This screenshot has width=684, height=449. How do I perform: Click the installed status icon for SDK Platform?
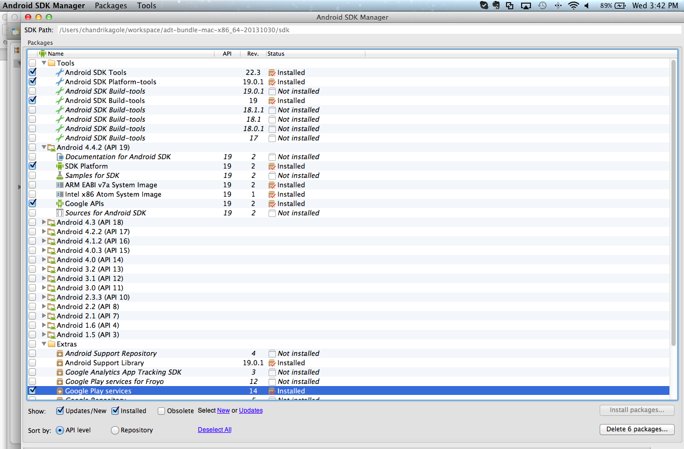point(272,166)
